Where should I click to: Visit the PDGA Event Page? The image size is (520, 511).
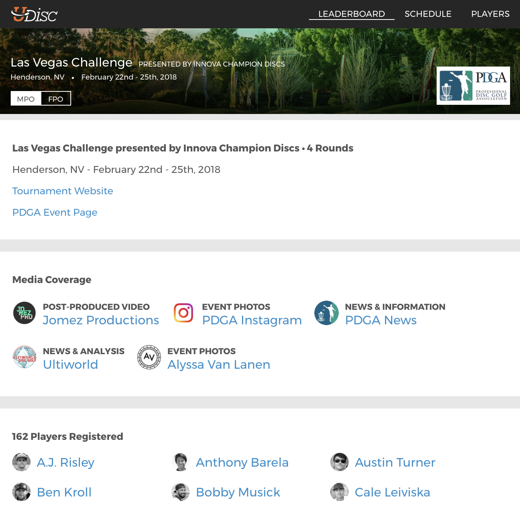point(55,212)
